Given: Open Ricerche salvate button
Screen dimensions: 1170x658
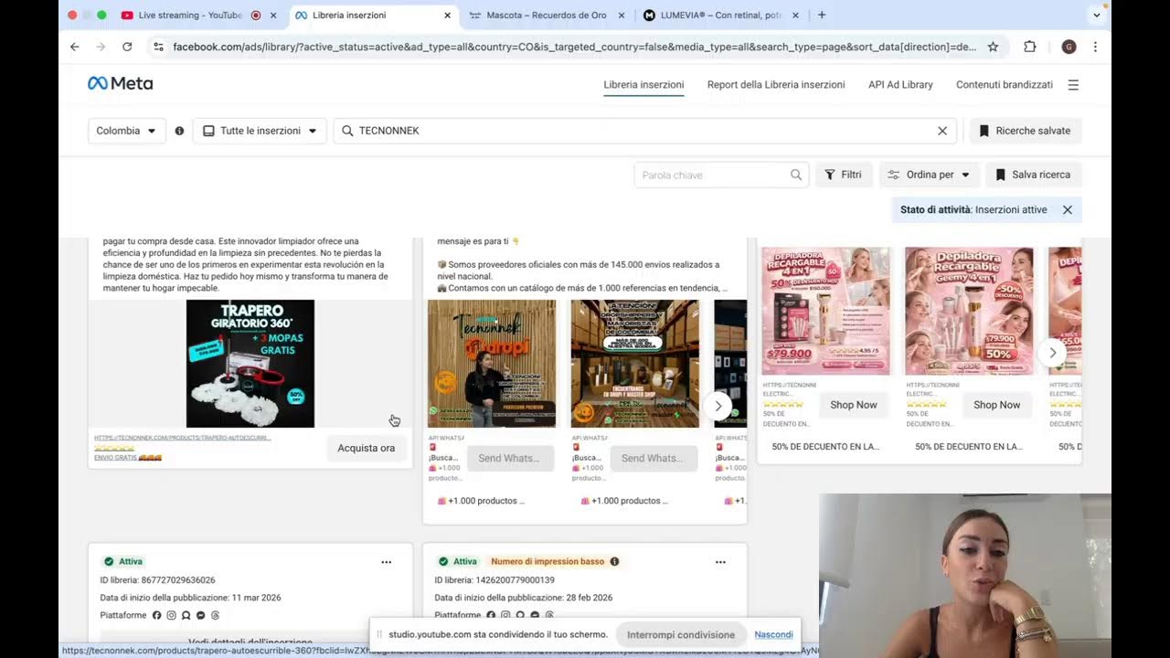Looking at the screenshot, I should pos(1025,131).
